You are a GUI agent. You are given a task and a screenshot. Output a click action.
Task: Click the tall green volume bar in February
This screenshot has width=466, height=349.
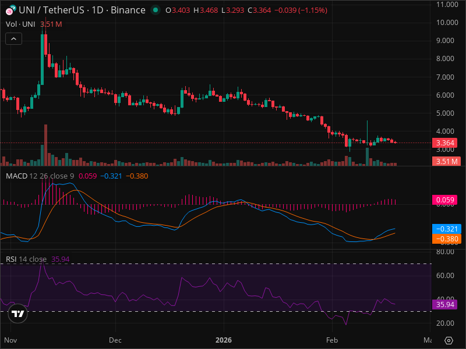point(368,156)
